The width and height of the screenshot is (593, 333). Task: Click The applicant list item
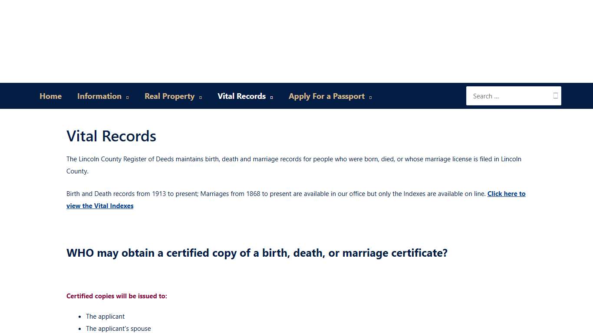pyautogui.click(x=105, y=317)
